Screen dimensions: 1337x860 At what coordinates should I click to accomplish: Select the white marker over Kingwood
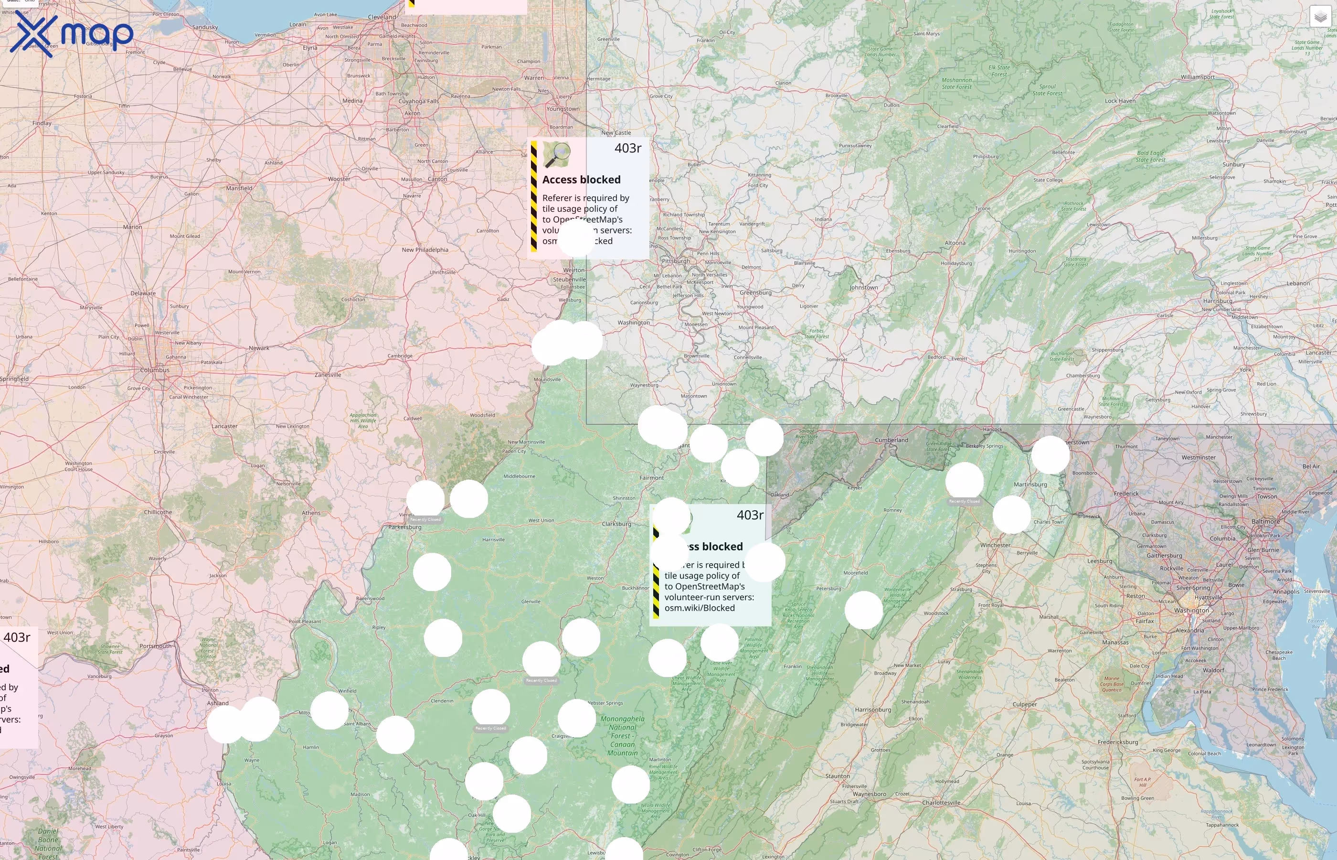click(x=740, y=467)
